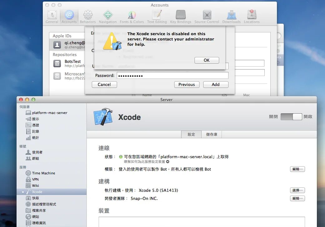
Task: Open the Text Editing preferences
Action: pos(157,17)
